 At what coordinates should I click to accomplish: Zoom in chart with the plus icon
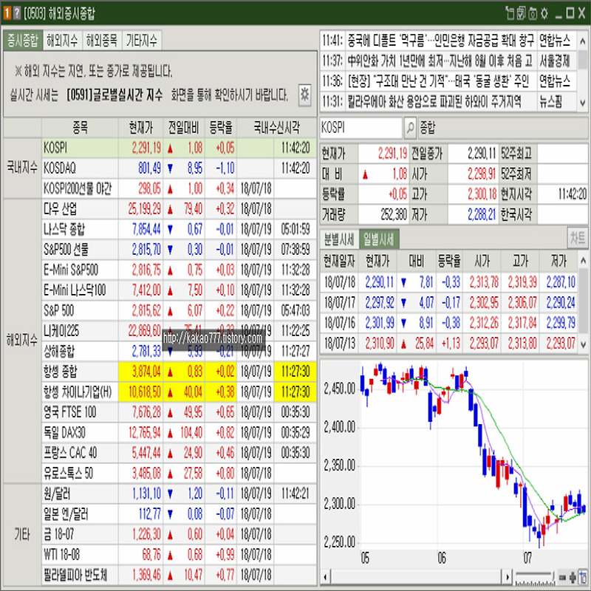pos(573,576)
